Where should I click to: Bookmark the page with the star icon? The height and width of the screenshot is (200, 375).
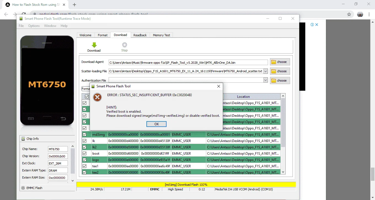(x=349, y=14)
